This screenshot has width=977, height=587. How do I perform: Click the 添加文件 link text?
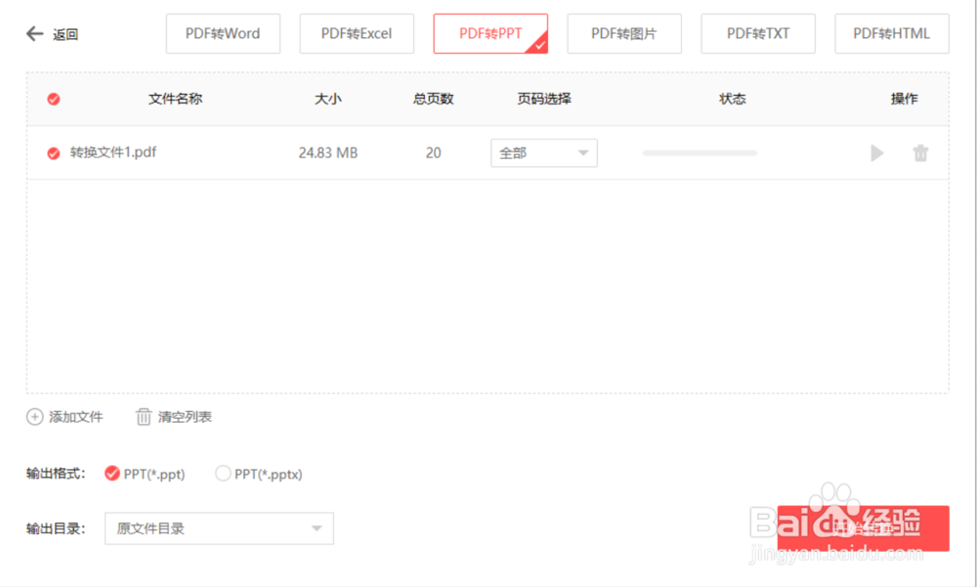pos(76,417)
